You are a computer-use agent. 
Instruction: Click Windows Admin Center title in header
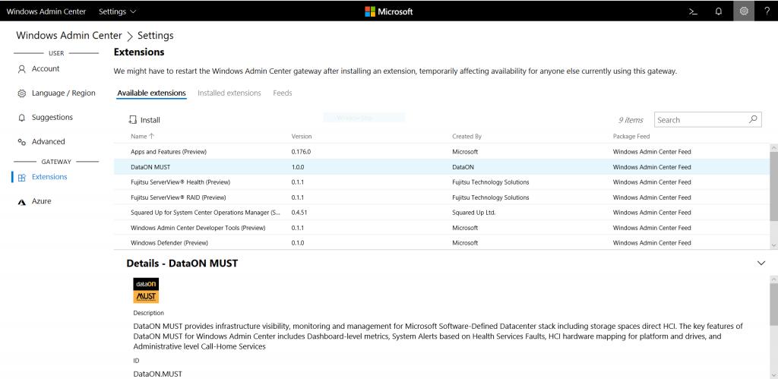[46, 11]
